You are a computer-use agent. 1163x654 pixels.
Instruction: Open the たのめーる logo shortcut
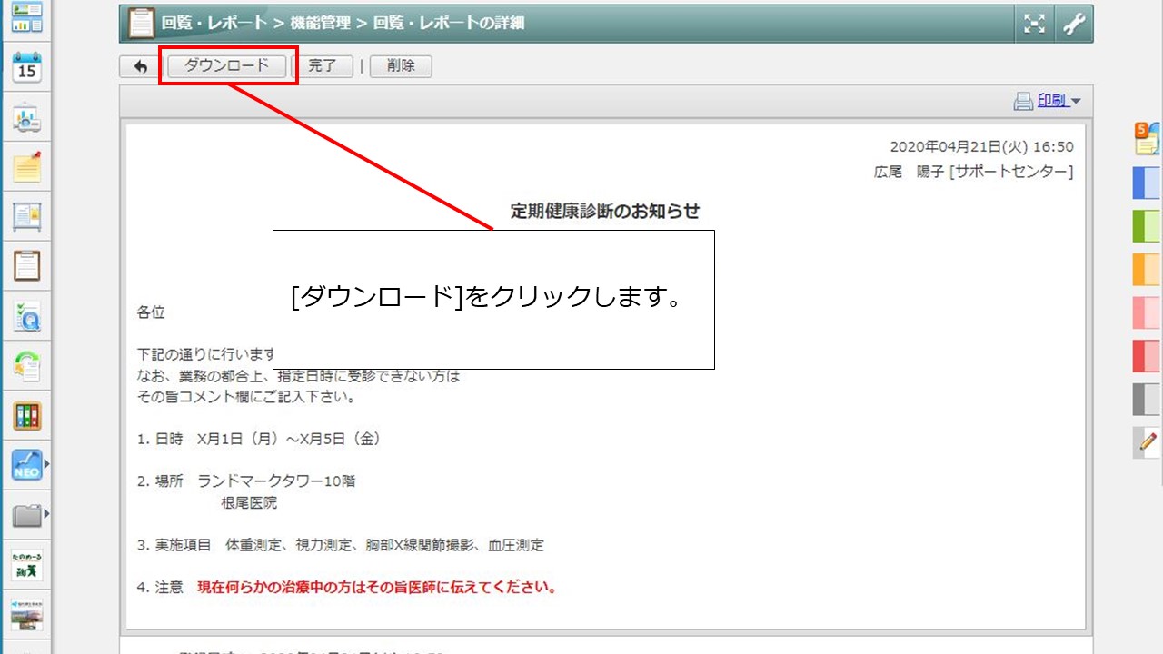pos(27,565)
